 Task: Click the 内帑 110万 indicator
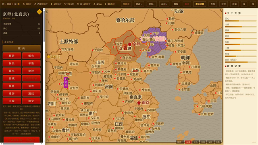pos(41,4)
